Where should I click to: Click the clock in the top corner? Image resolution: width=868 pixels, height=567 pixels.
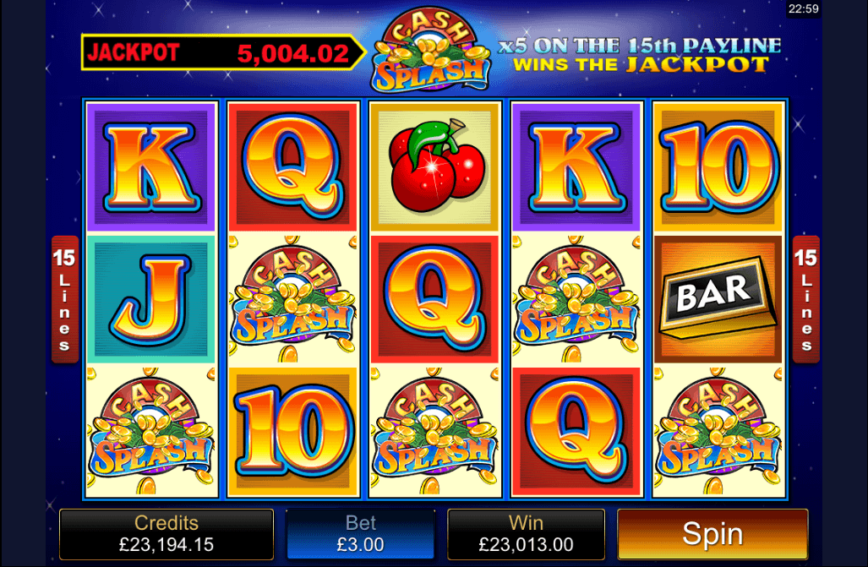point(803,8)
